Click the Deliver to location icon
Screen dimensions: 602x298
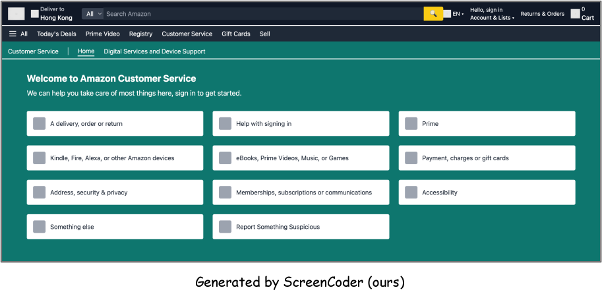(x=35, y=14)
